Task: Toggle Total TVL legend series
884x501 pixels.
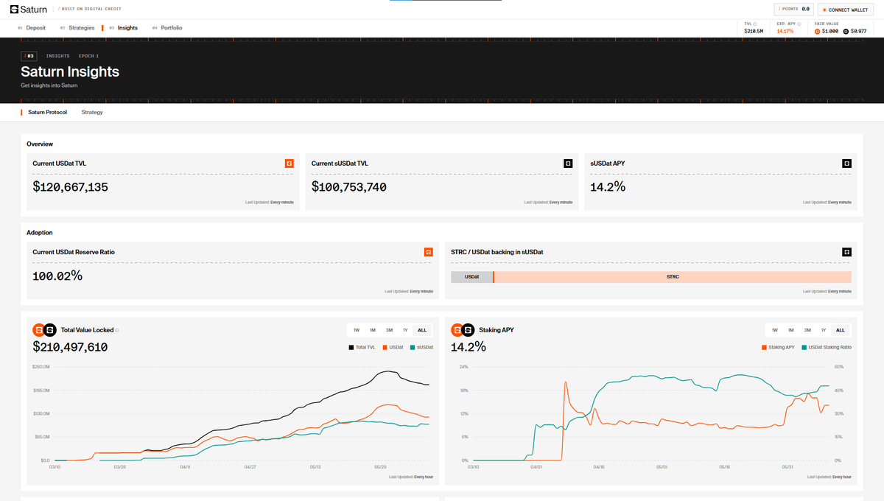Action: pos(362,347)
